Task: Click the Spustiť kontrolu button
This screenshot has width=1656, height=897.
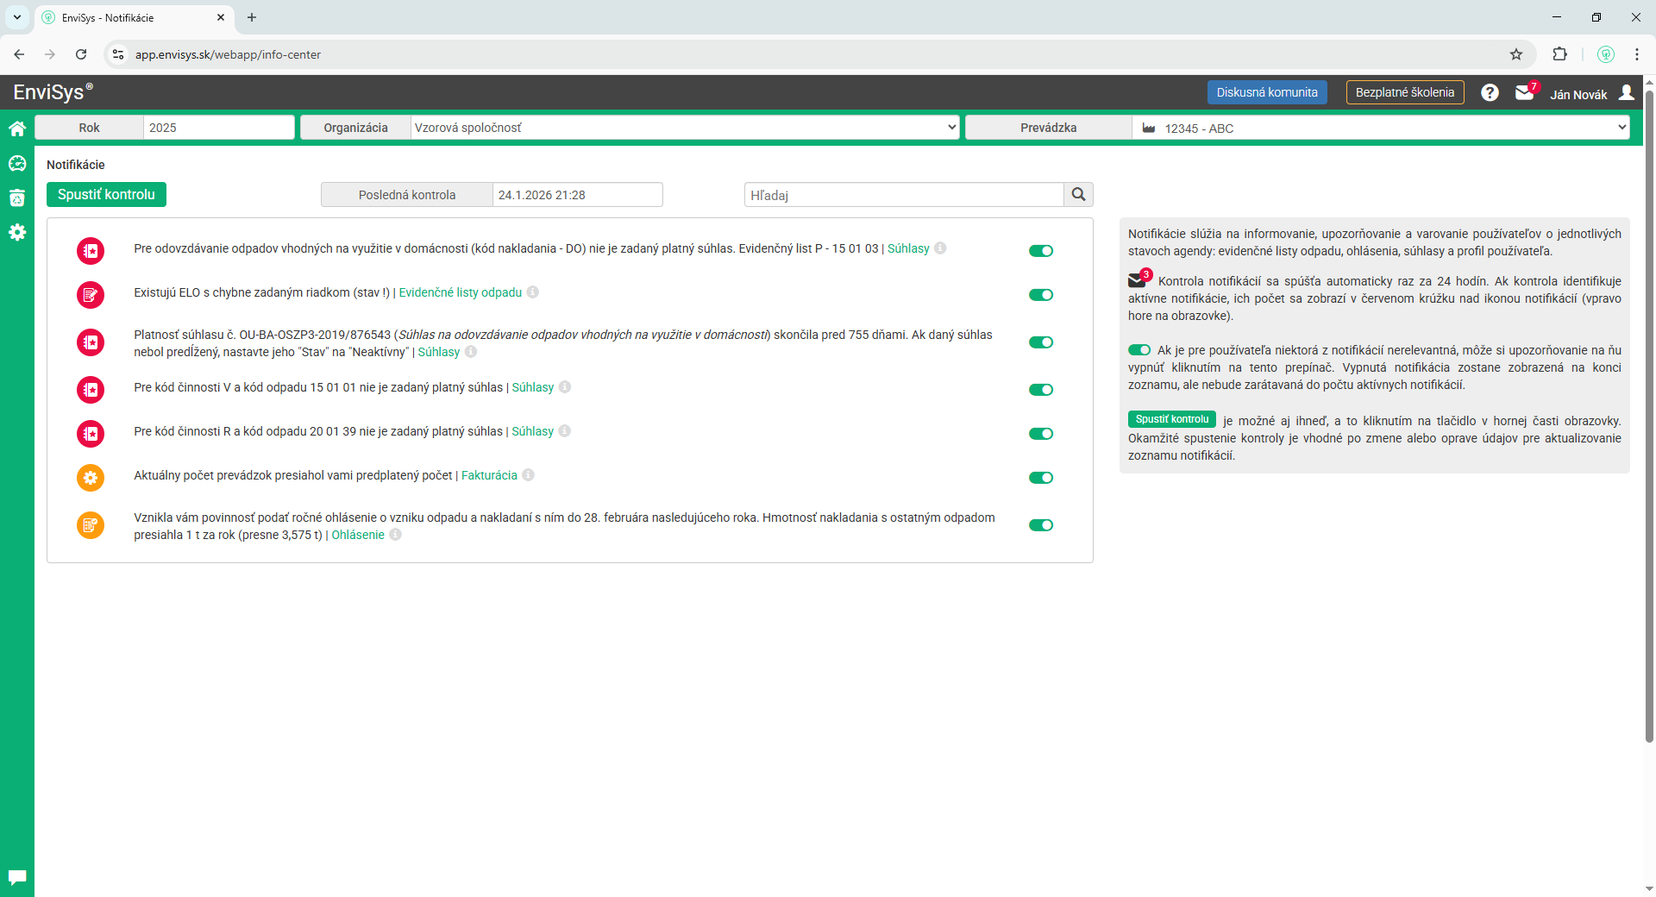Action: click(106, 195)
